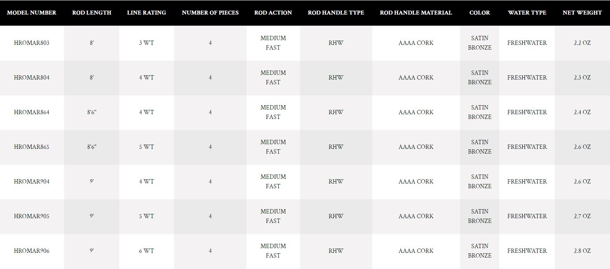The height and width of the screenshot is (269, 610).
Task: Click the 6 WT line rating cell
Action: tap(146, 251)
